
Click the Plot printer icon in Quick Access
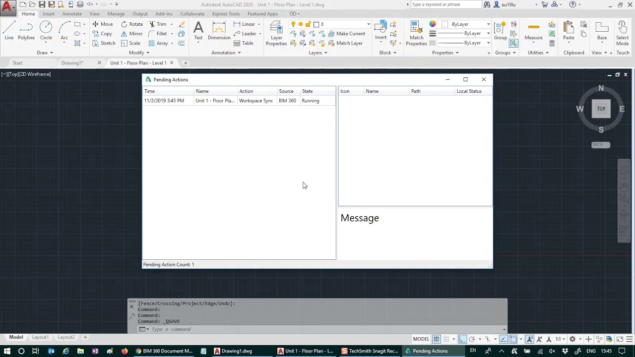[80, 4]
